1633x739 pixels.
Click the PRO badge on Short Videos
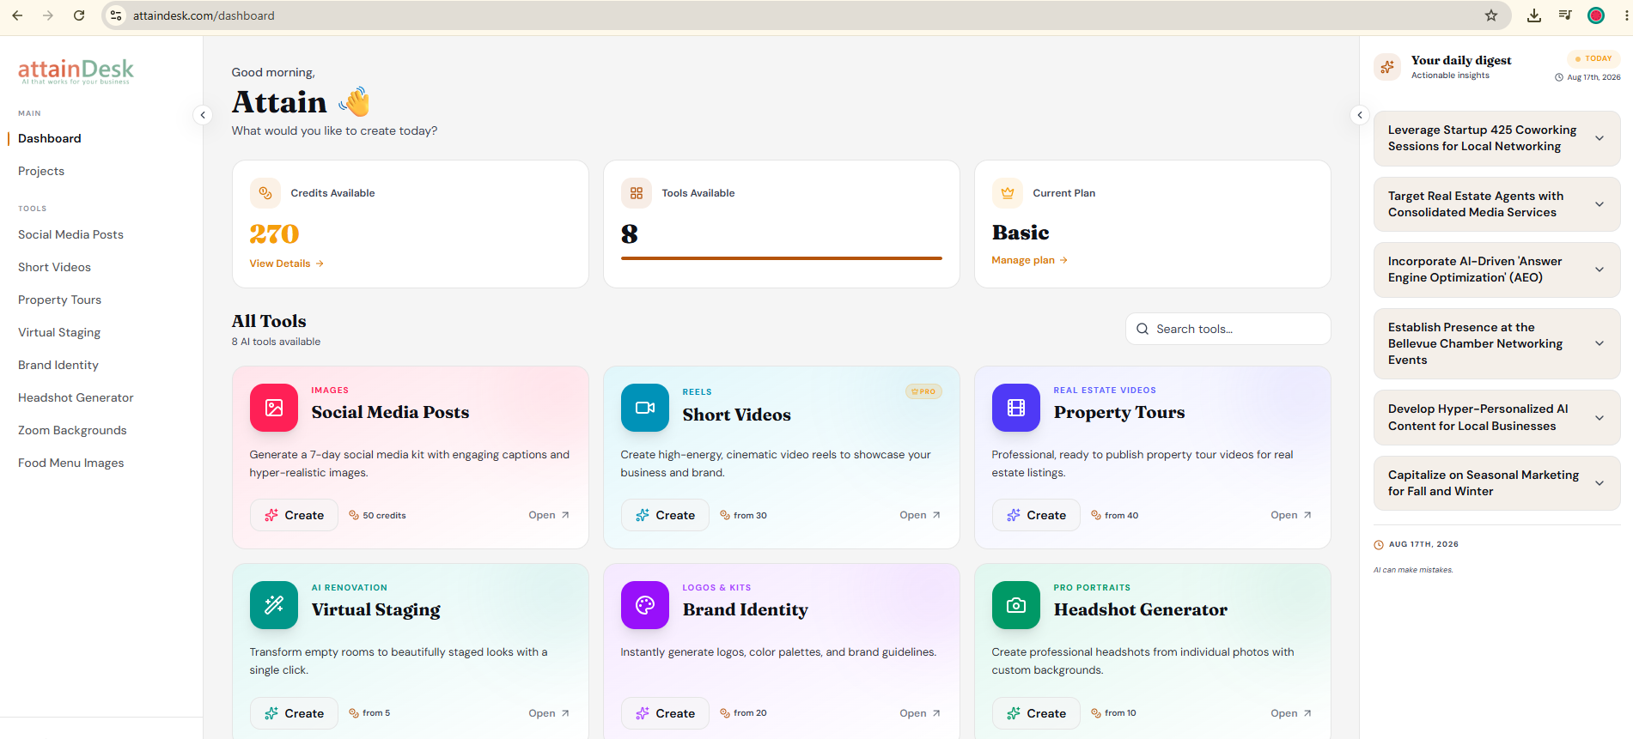coord(923,391)
